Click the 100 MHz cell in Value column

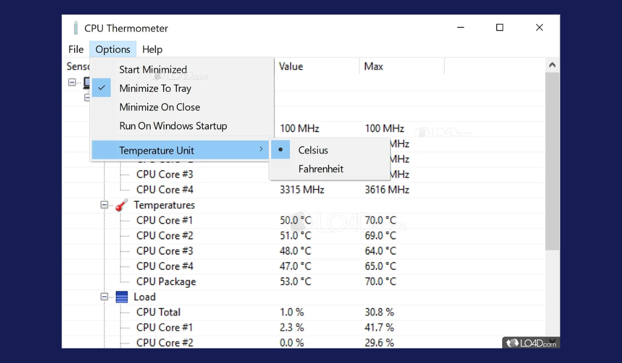[x=300, y=129]
